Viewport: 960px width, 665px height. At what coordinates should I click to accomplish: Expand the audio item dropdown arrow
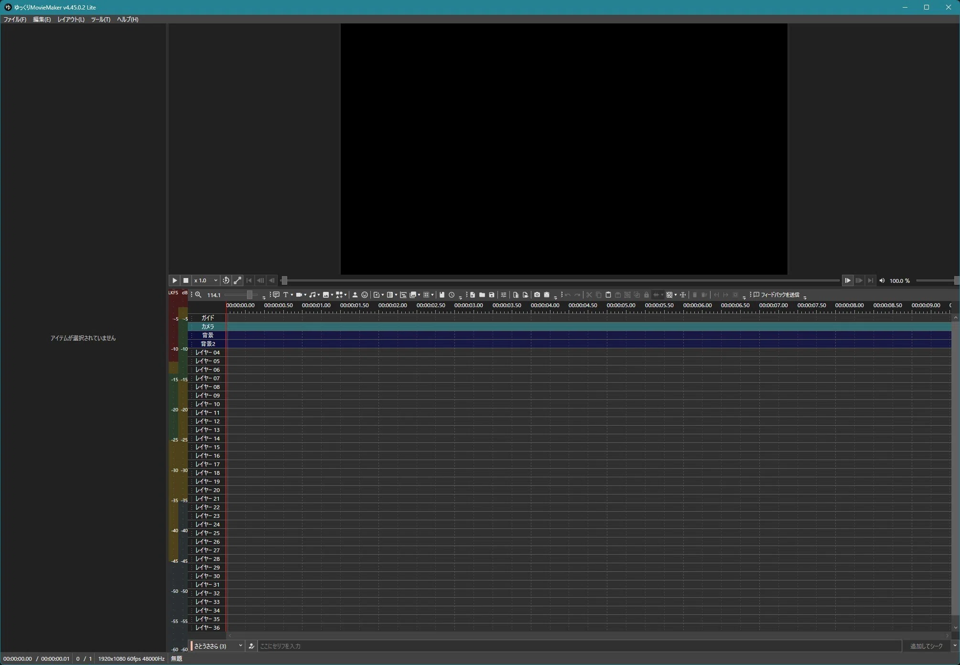[319, 295]
